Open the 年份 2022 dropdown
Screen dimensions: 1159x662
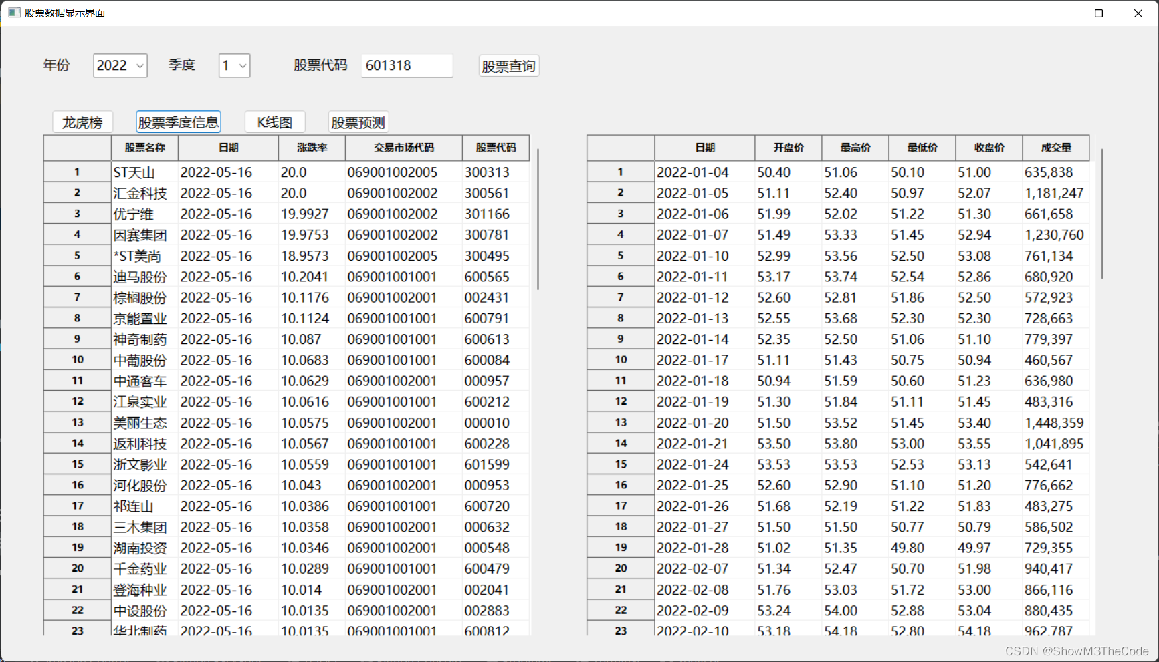pos(120,65)
